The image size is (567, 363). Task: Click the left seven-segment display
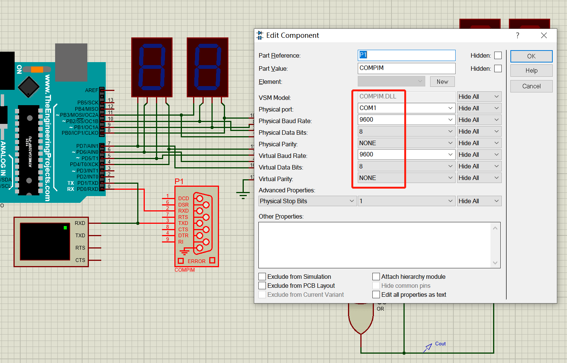tap(152, 67)
